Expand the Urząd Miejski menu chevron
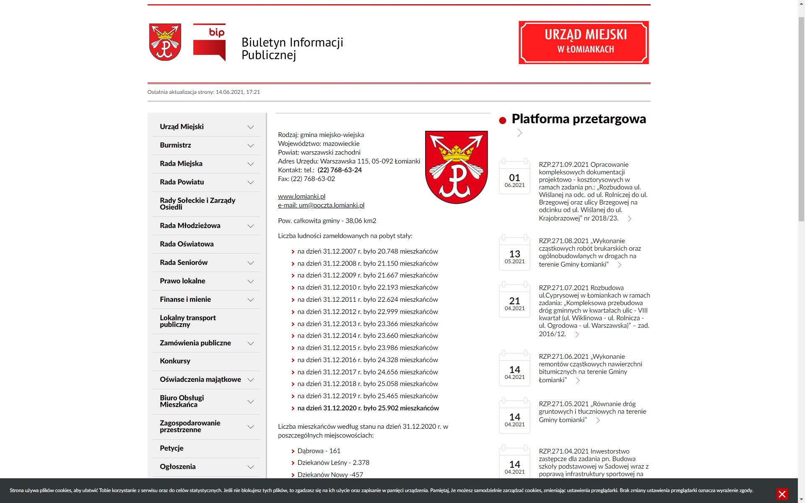 coord(251,127)
